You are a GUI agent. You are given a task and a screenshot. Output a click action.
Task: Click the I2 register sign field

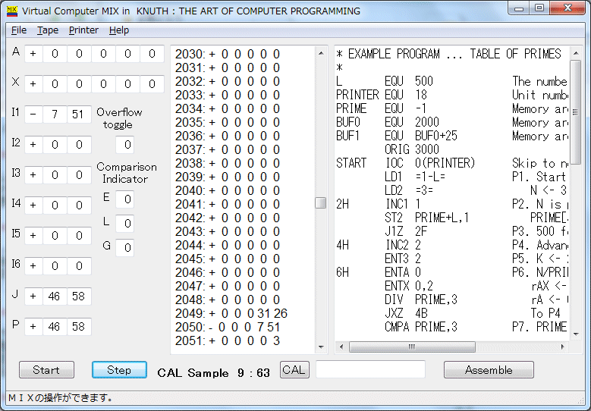click(33, 145)
